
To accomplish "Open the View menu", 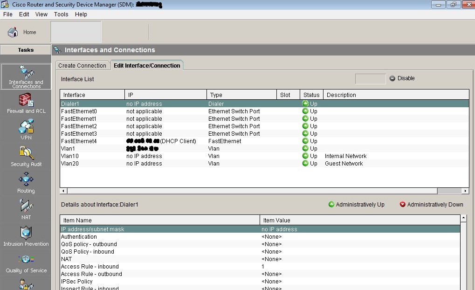I will 41,14.
